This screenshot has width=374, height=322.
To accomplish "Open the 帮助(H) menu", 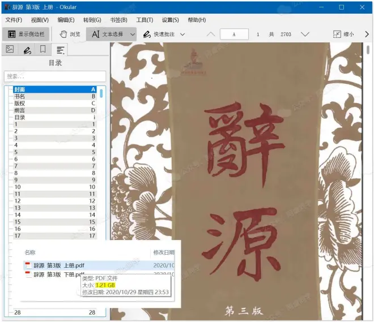I will [x=197, y=20].
